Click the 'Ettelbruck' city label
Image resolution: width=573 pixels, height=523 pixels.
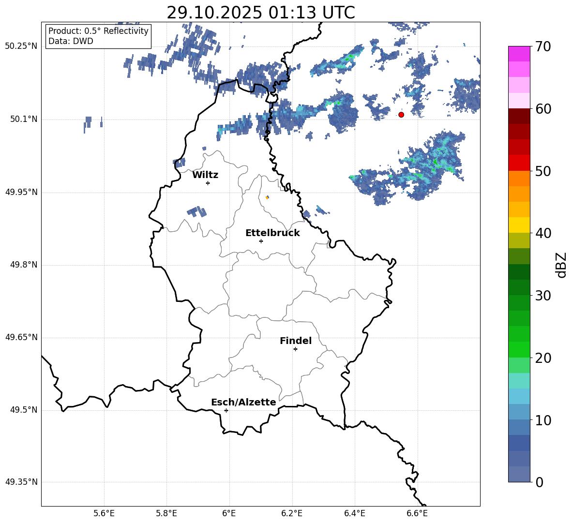tap(272, 233)
